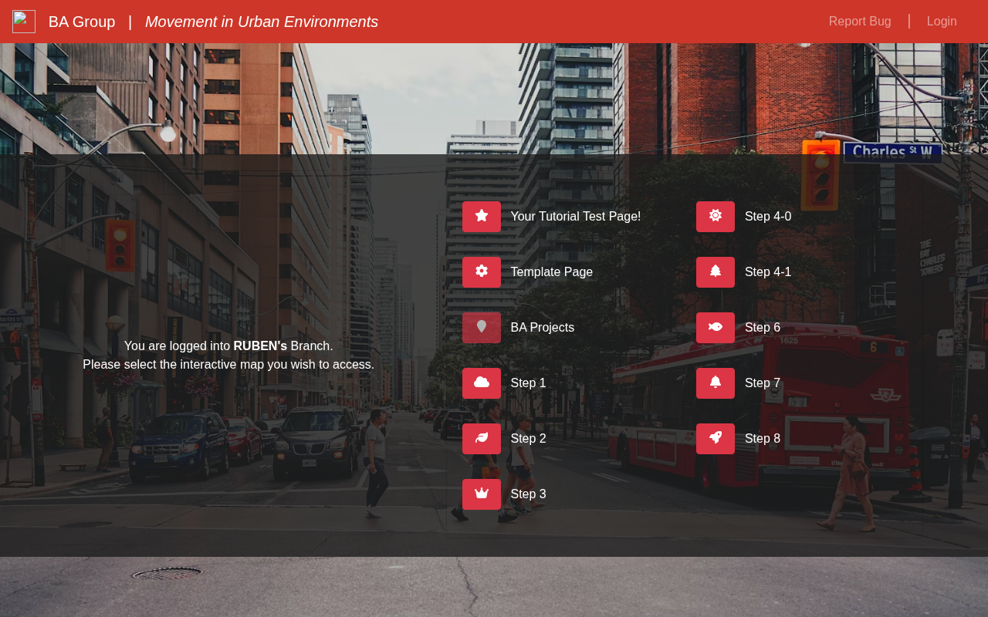Click the Login link in header
The image size is (988, 617).
942,22
